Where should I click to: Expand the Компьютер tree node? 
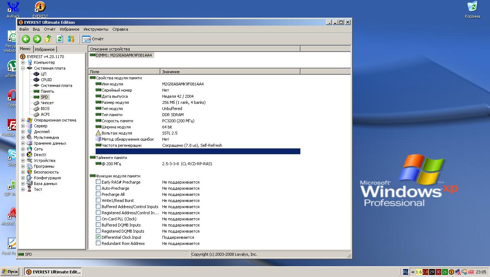tap(23, 62)
